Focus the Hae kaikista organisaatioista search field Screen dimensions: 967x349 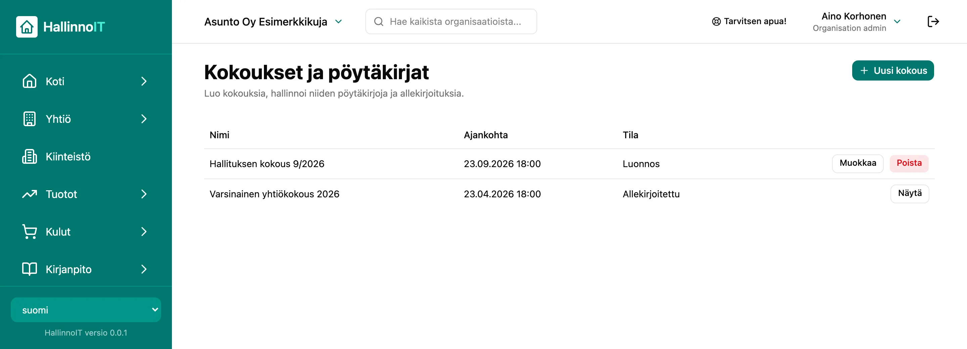451,21
